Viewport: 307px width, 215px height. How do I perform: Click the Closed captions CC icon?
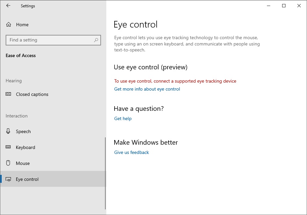8,94
